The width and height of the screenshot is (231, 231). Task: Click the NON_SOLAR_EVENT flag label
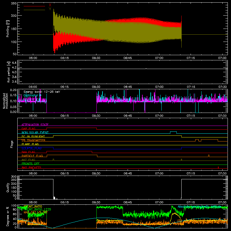(x=35, y=133)
